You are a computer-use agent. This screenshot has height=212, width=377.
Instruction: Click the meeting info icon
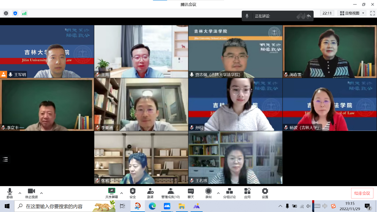point(6,13)
